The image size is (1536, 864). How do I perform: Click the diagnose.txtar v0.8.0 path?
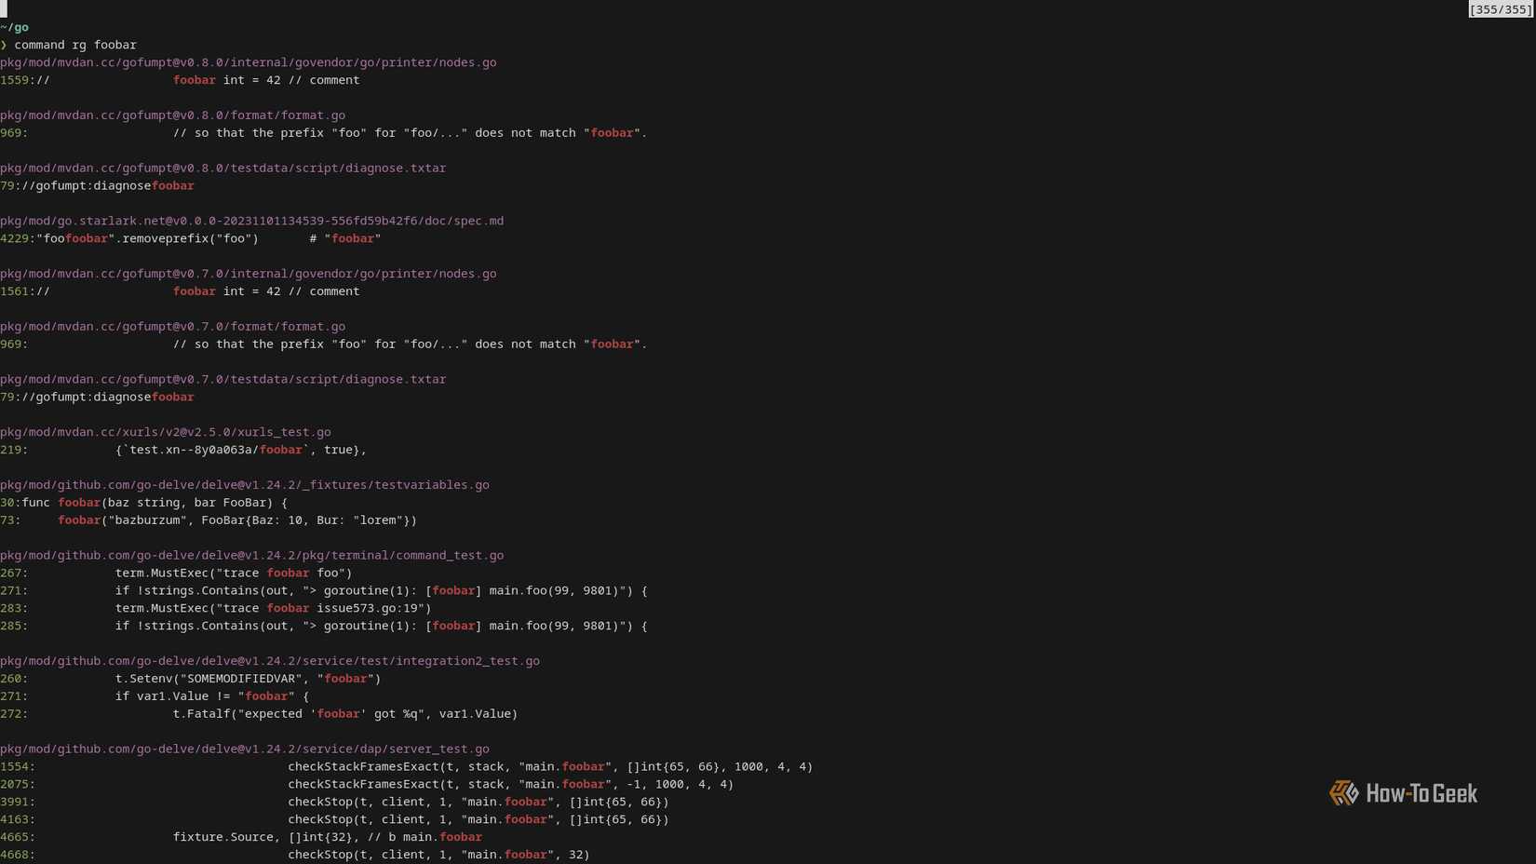click(222, 168)
